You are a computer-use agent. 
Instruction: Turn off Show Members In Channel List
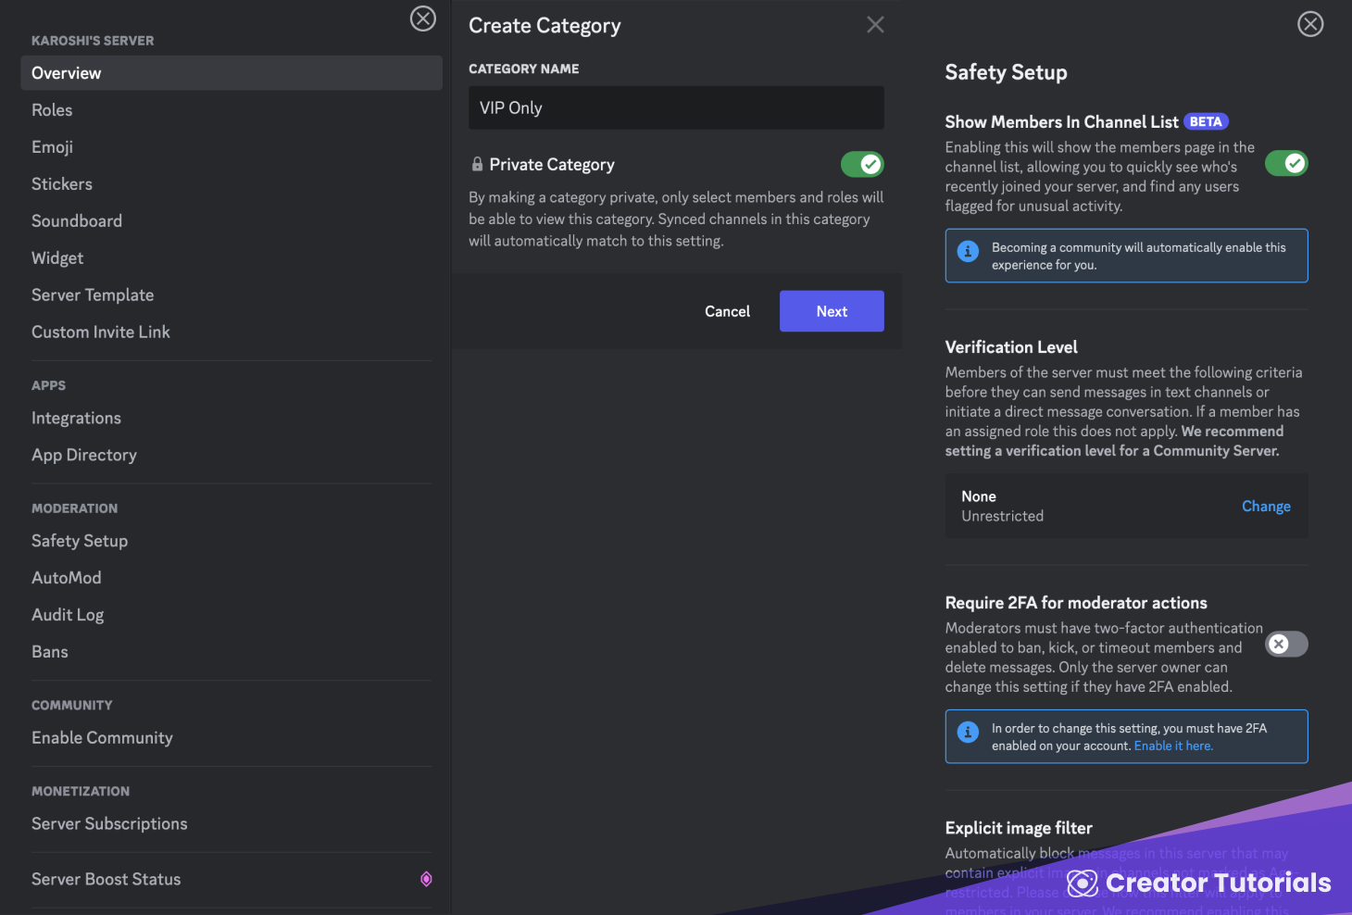pos(1286,163)
